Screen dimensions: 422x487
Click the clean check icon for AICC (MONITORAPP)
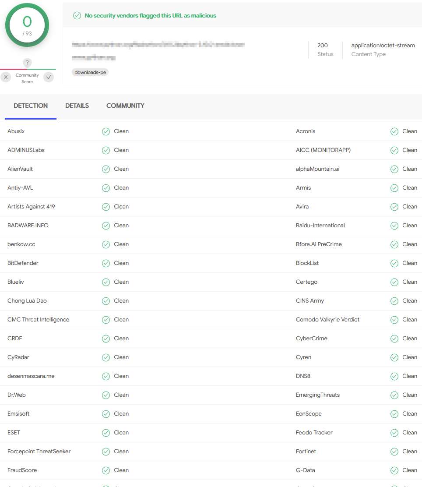394,150
